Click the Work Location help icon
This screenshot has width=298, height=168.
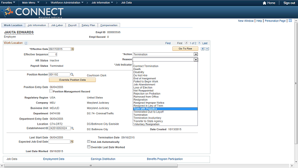pos(26,43)
